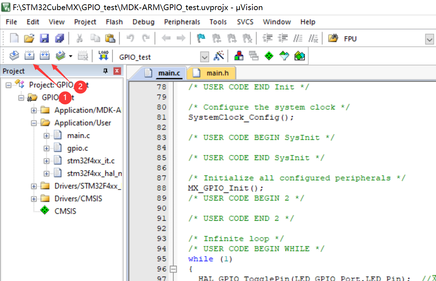This screenshot has height=281, width=436.
Task: Launch the Pack Installer
Action: [x=299, y=56]
